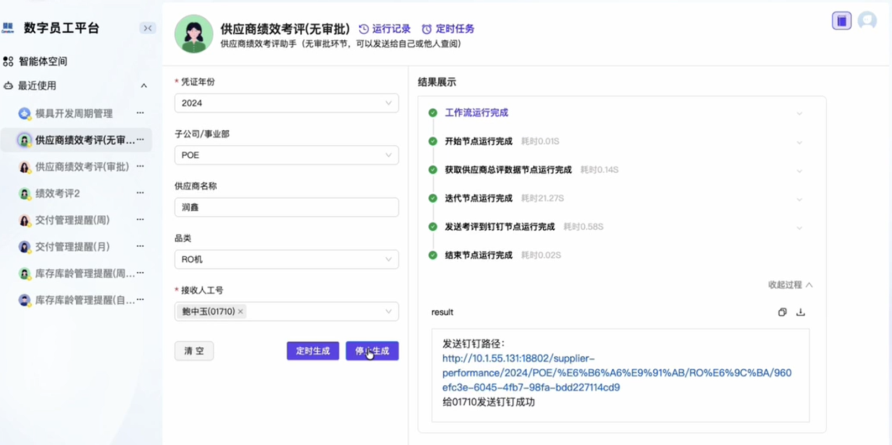Open the 品类 dropdown

pyautogui.click(x=286, y=259)
